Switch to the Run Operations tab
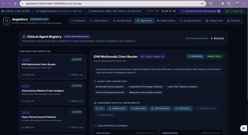This screenshot has width=248, height=135. point(122,21)
